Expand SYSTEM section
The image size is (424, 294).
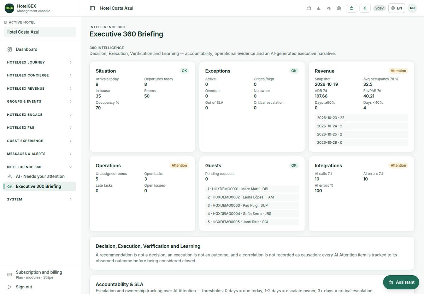pyautogui.click(x=40, y=199)
